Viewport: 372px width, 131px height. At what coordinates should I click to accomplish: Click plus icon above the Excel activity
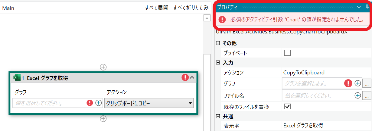point(103,67)
